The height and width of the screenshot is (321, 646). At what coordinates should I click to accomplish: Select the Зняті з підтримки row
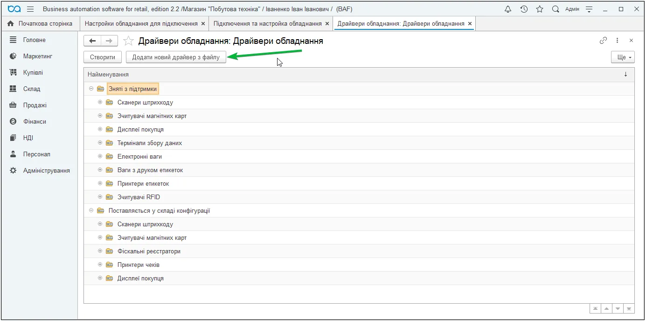click(x=359, y=89)
